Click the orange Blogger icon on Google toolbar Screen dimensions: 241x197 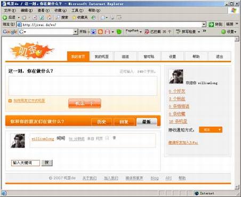(x=100, y=32)
